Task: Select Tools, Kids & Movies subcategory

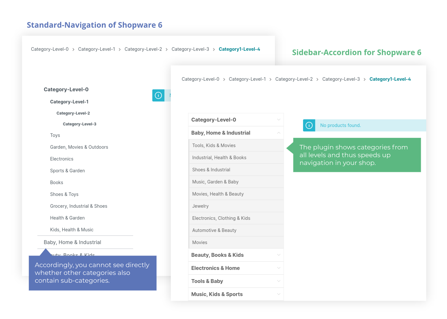Action: coord(236,145)
